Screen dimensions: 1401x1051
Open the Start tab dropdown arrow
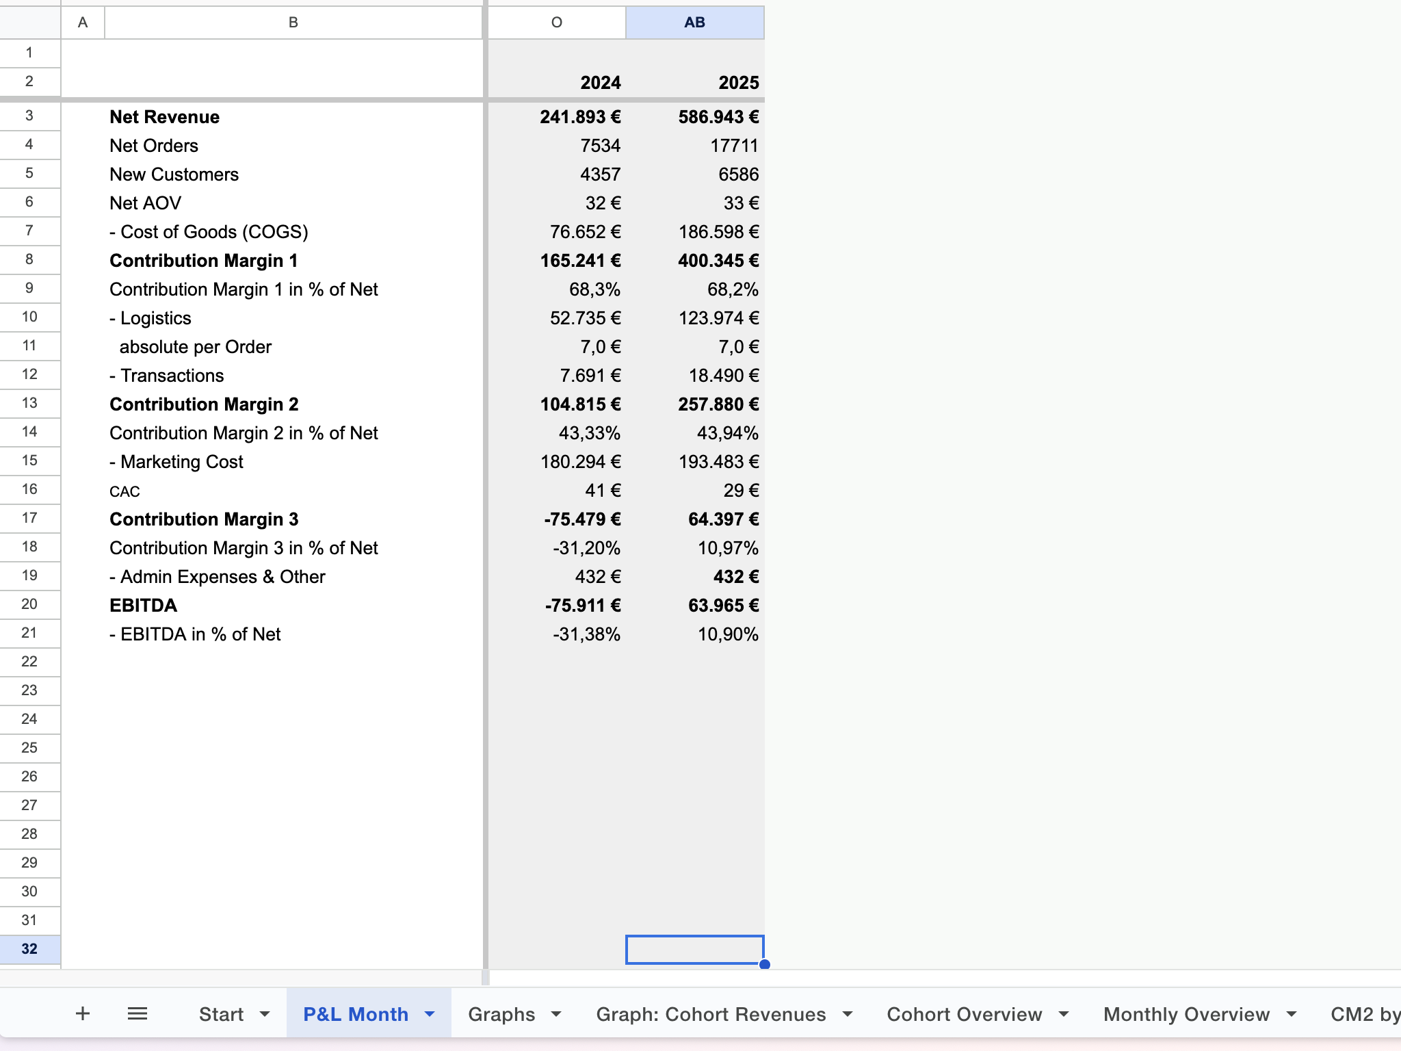(265, 1014)
